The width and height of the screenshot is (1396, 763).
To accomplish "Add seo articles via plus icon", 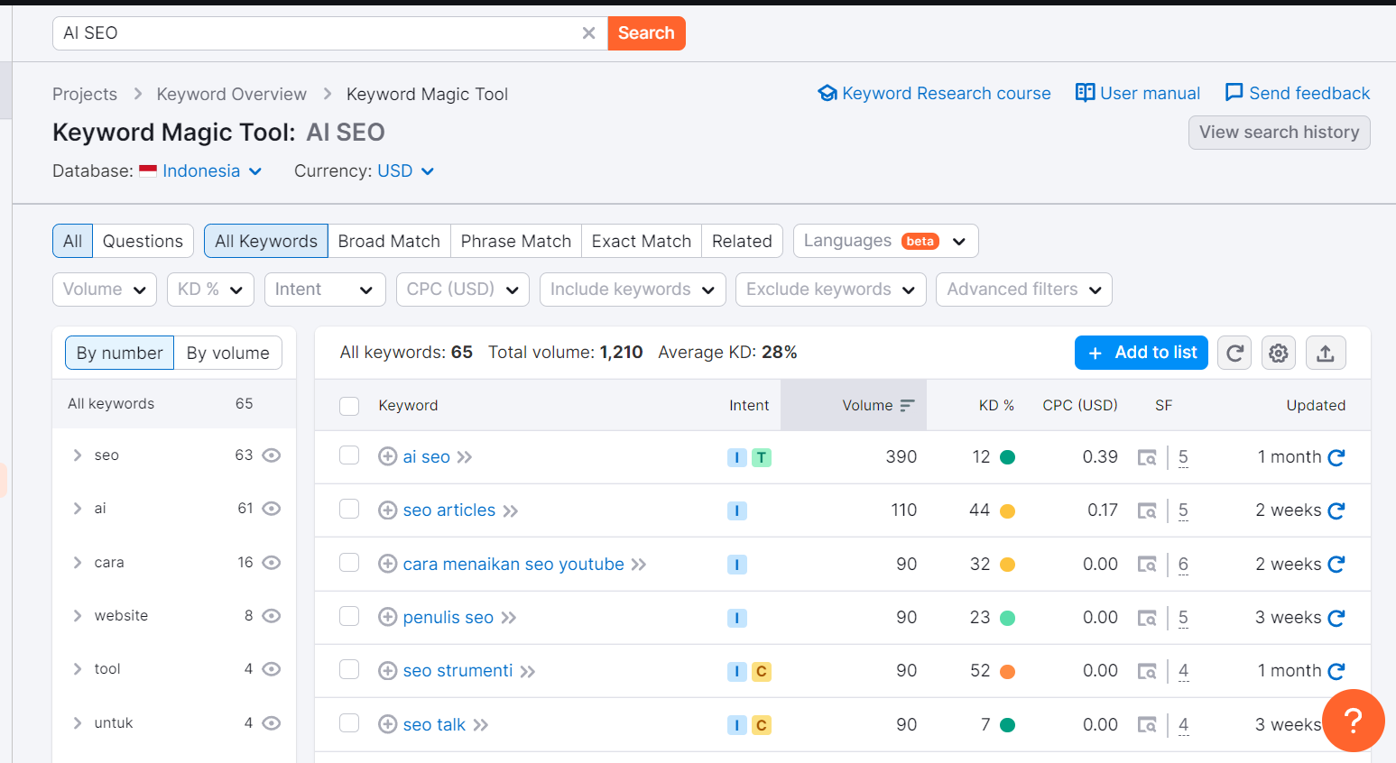I will [388, 510].
